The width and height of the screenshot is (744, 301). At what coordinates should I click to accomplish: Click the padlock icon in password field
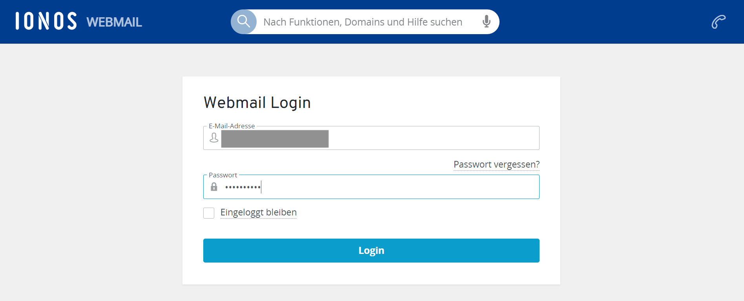[214, 187]
